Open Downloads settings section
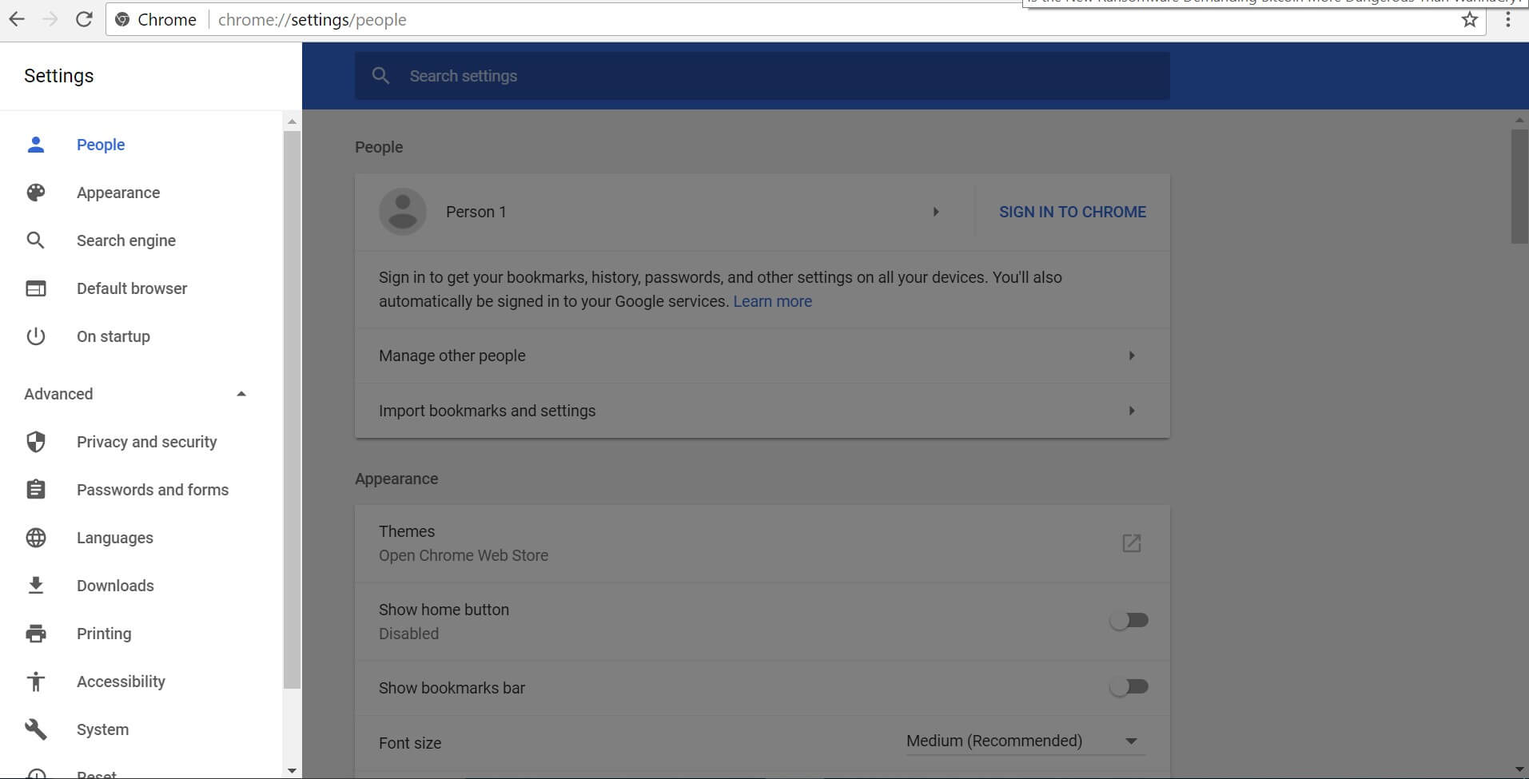The width and height of the screenshot is (1529, 779). tap(115, 586)
